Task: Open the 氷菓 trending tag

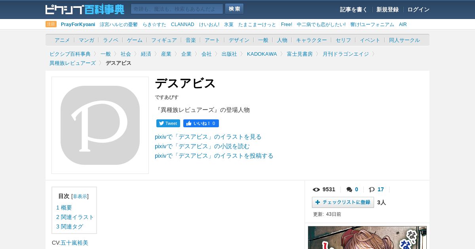Action: [229, 25]
